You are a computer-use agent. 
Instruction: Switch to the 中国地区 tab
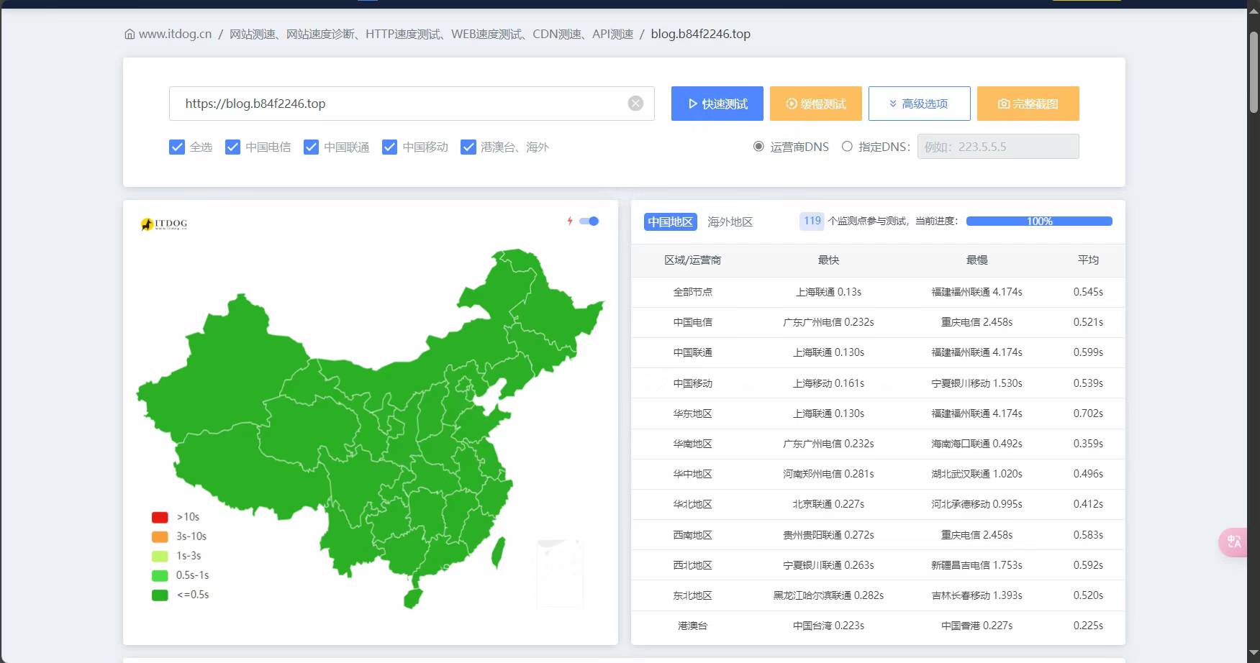coord(670,221)
